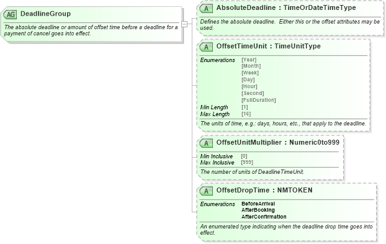Click the Min Length label
386x244 pixels.
pyautogui.click(x=214, y=107)
